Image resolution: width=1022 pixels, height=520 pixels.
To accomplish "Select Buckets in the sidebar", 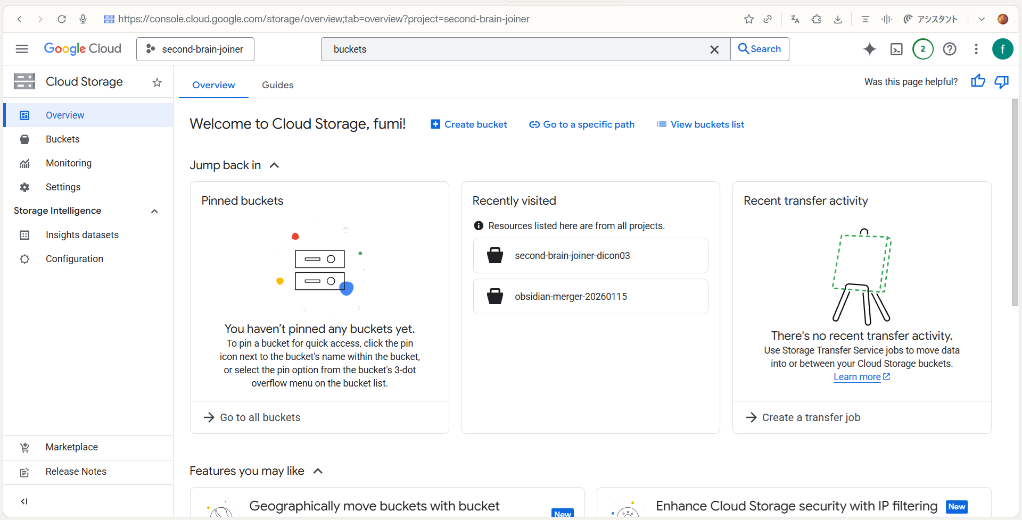I will 62,139.
